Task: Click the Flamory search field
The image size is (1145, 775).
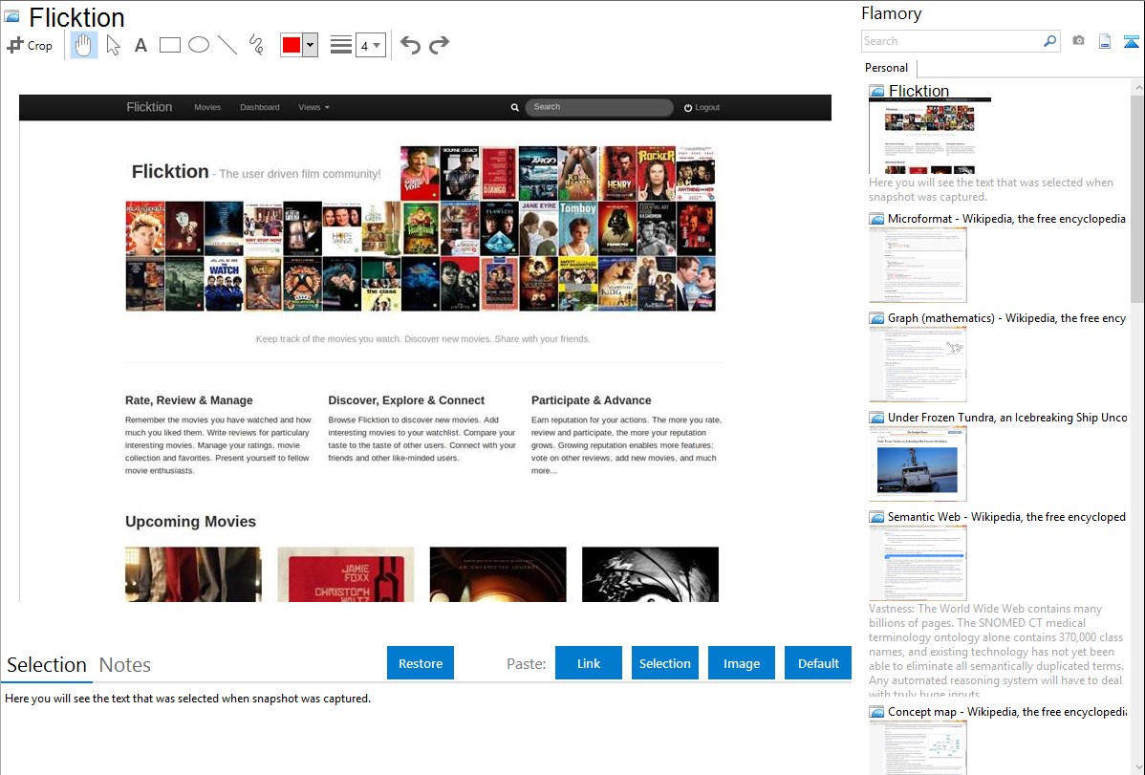Action: tap(951, 41)
